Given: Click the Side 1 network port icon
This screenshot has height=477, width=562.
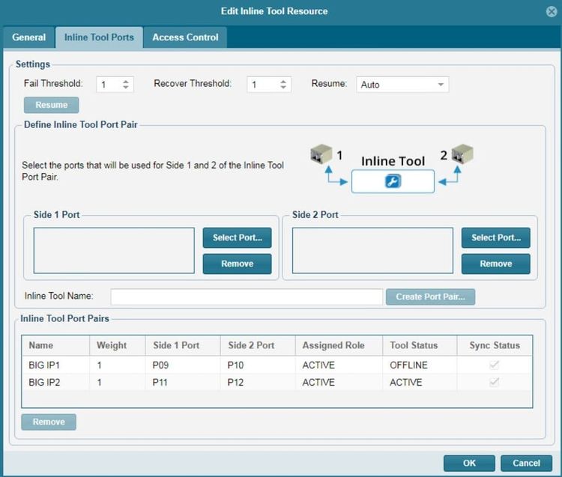Looking at the screenshot, I should tap(321, 155).
